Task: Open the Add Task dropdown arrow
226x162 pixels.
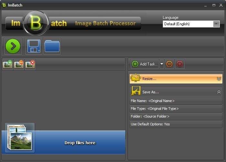Action: click(162, 64)
